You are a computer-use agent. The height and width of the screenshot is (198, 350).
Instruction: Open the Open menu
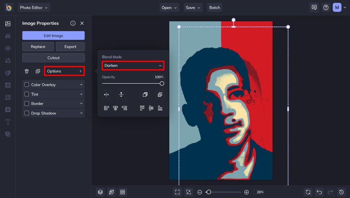pos(169,7)
